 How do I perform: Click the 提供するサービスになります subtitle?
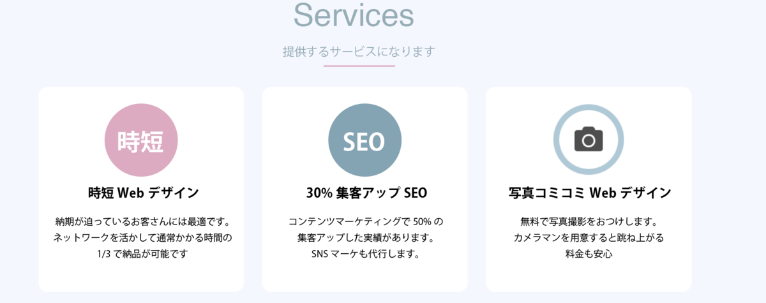pyautogui.click(x=359, y=52)
